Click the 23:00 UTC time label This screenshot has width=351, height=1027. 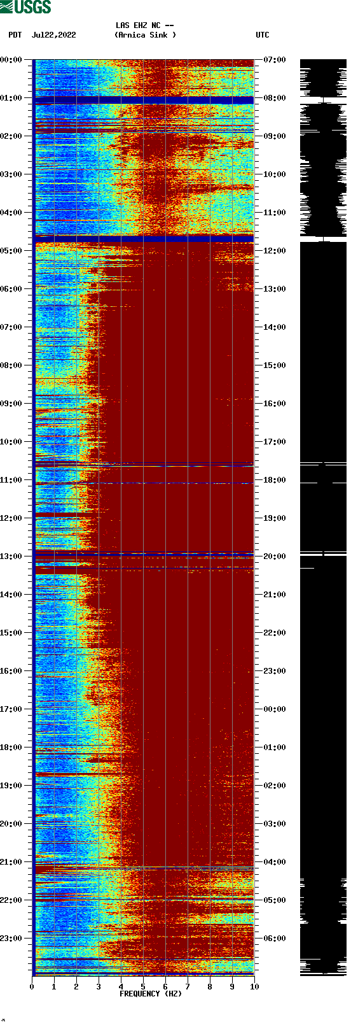pos(275,671)
